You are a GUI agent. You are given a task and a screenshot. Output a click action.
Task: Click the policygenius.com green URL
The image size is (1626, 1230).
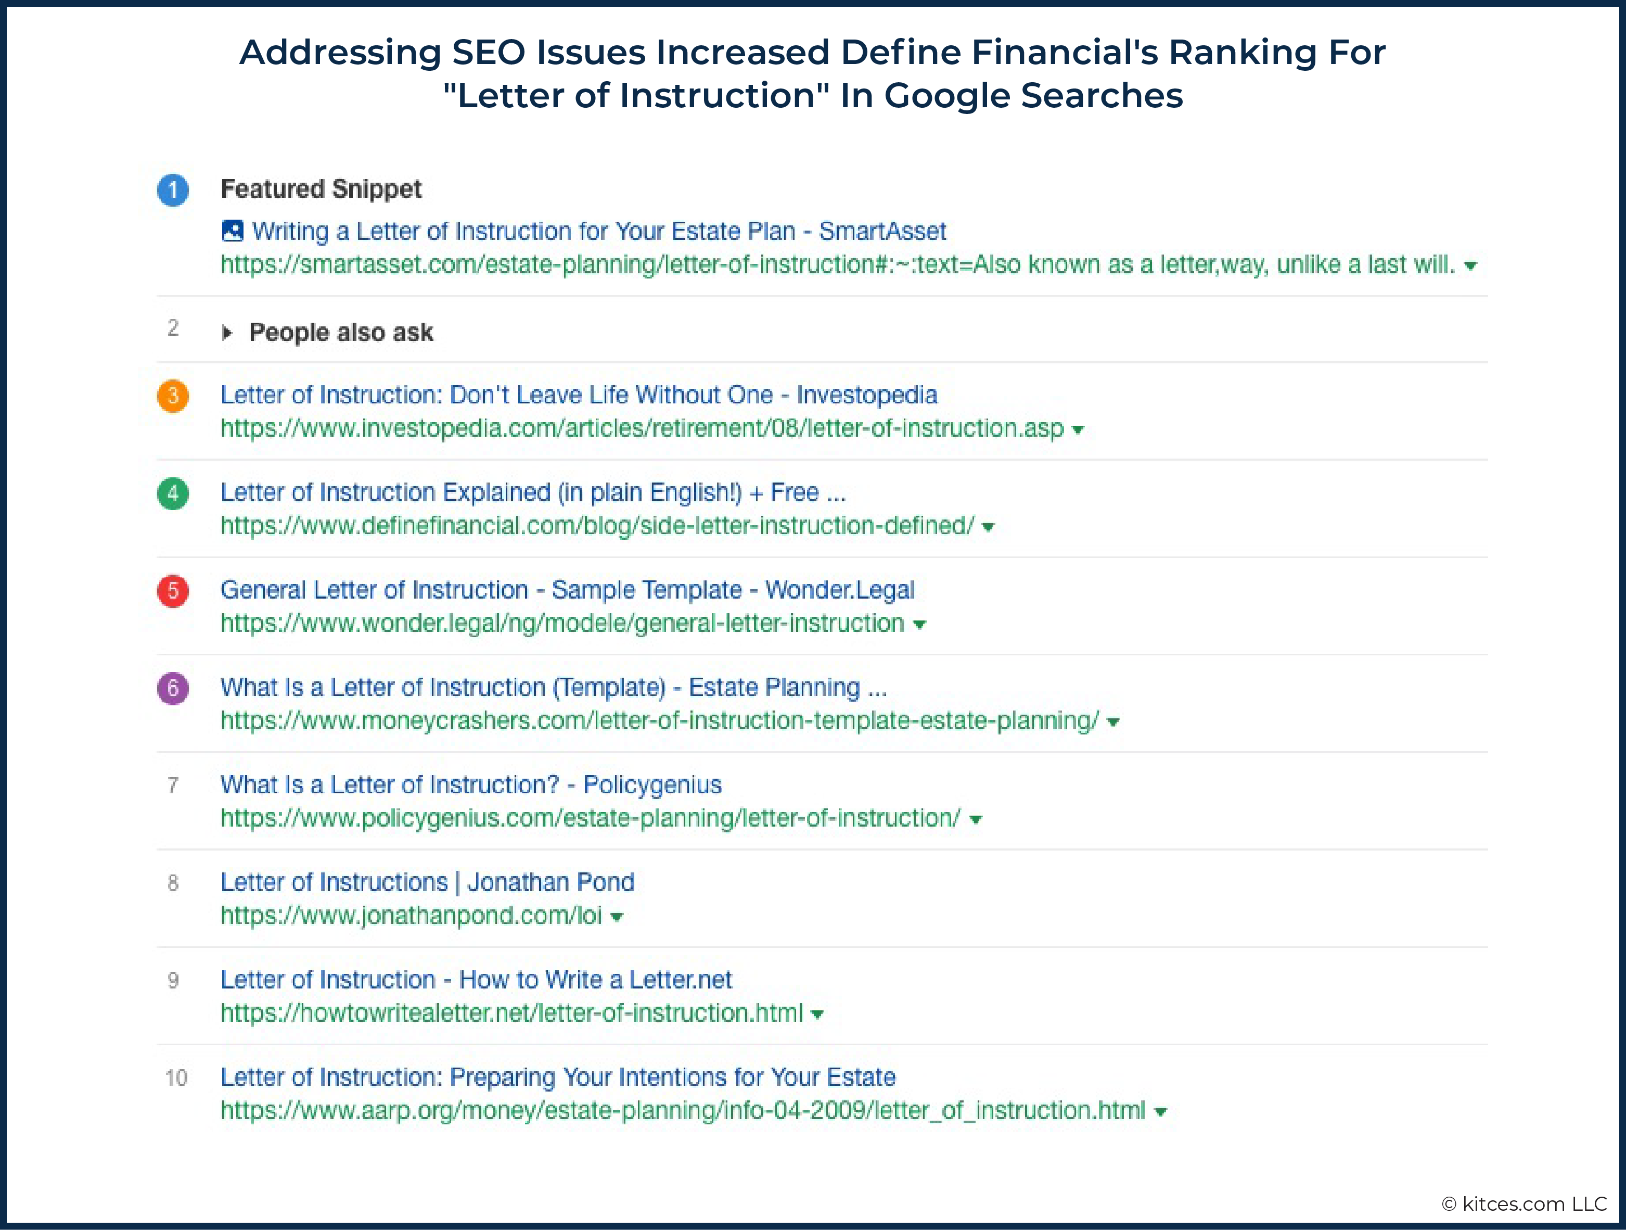tap(590, 818)
